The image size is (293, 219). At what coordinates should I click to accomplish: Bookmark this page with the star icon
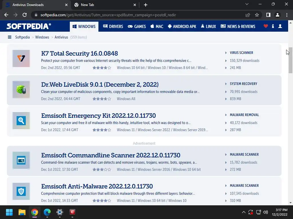(257, 15)
